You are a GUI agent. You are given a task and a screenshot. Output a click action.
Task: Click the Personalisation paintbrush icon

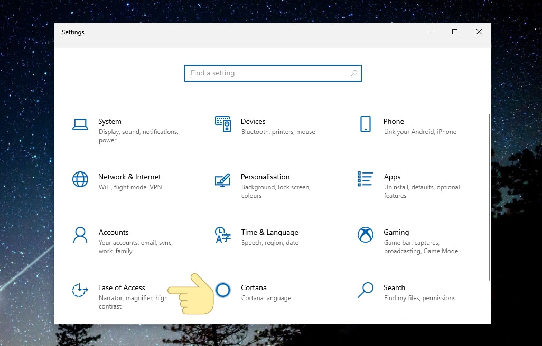point(222,180)
